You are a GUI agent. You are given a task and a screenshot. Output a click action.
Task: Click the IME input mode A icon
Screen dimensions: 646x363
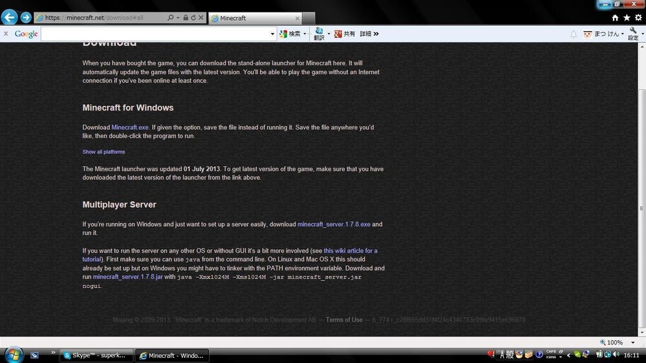pyautogui.click(x=502, y=355)
